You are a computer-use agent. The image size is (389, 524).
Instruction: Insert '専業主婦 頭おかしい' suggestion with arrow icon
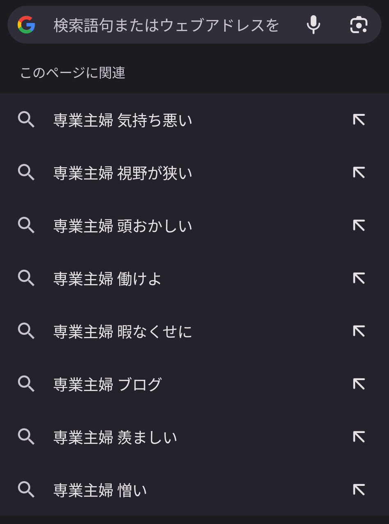point(359,226)
